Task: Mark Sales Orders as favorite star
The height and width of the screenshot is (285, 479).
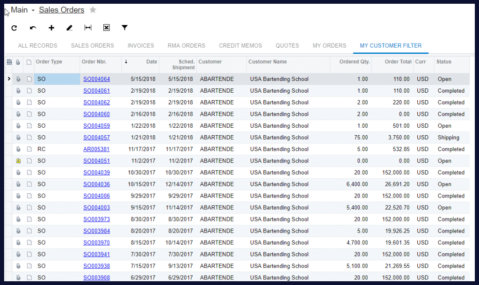Action: (93, 10)
